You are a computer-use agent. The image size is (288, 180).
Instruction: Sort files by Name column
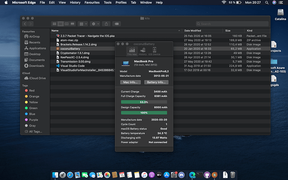click(116, 31)
